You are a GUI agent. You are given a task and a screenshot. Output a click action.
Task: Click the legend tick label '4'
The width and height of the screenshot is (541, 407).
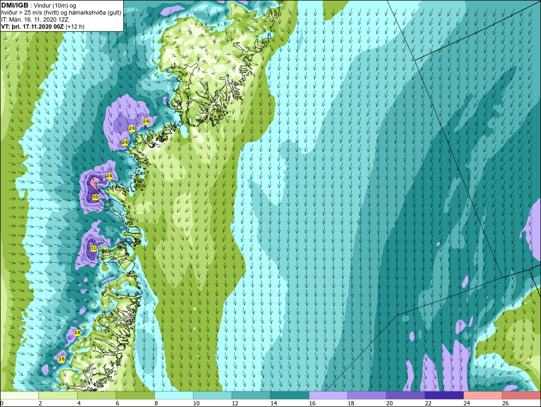[79, 404]
